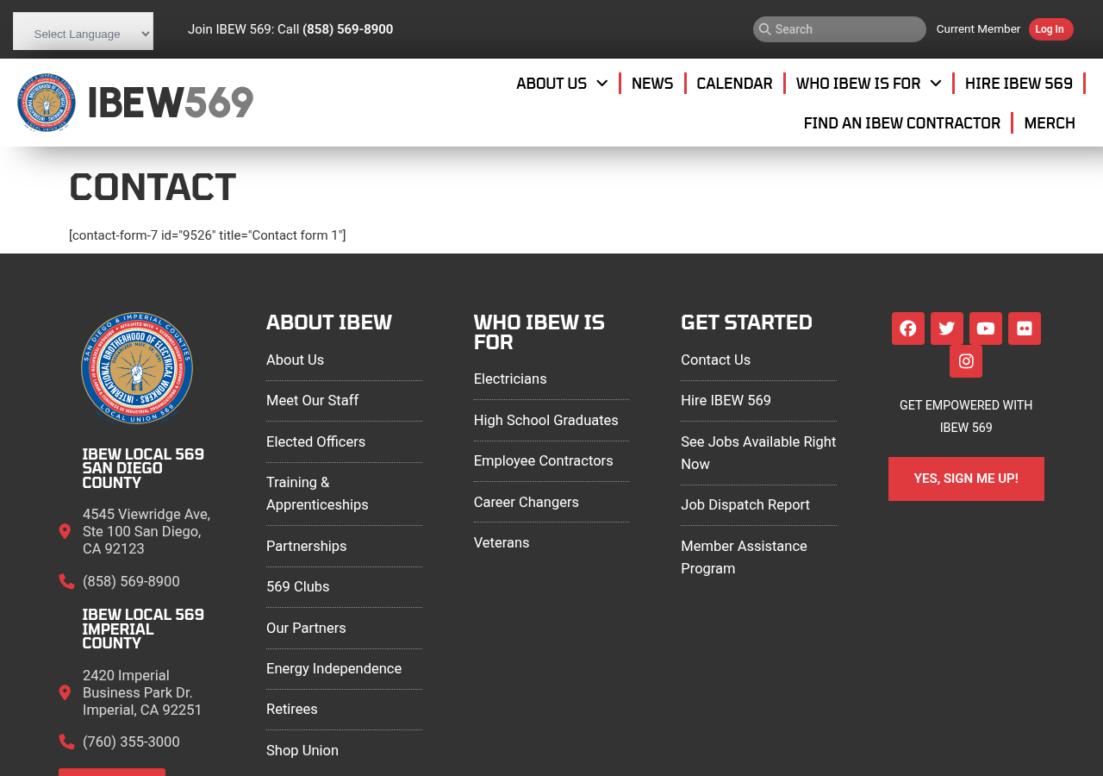This screenshot has width=1103, height=776.
Task: Expand the About Us menu chevron
Action: pyautogui.click(x=602, y=84)
